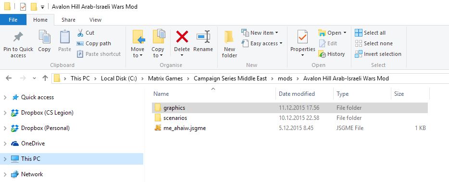This screenshot has height=182, width=449.
Task: Click the History button
Action: (332, 54)
